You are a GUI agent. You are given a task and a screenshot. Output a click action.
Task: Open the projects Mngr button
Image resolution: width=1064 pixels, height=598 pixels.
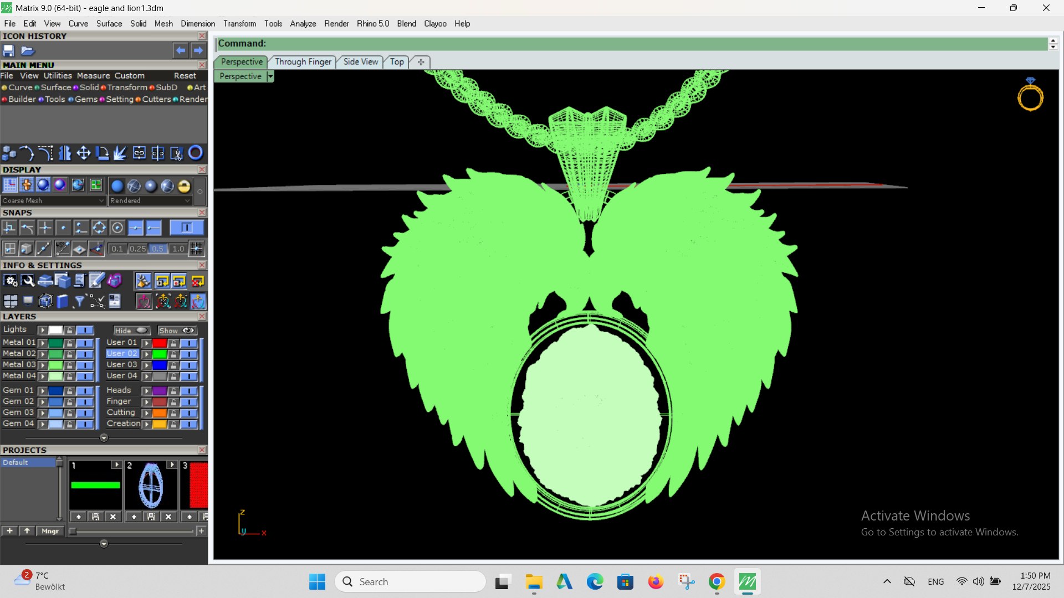click(50, 531)
